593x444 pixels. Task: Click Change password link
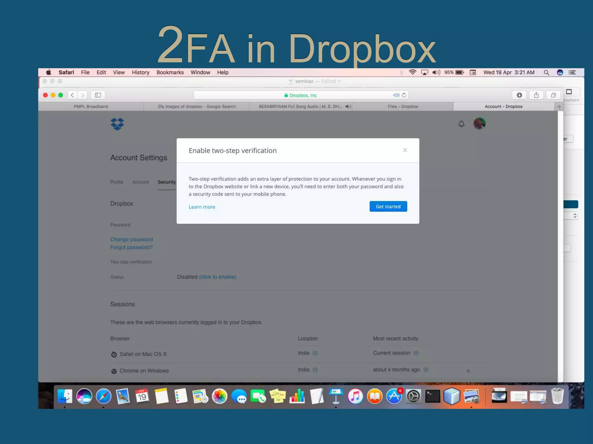[x=131, y=239]
